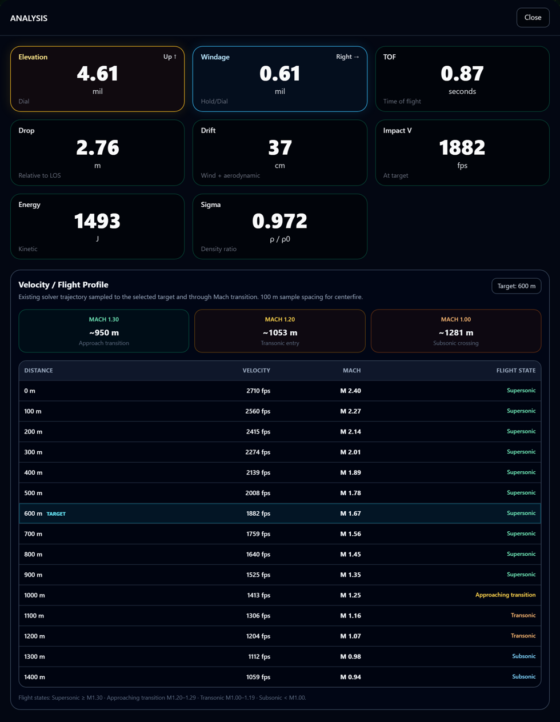Click the Target: 600 m button
Viewport: 560px width, 722px height.
(517, 286)
